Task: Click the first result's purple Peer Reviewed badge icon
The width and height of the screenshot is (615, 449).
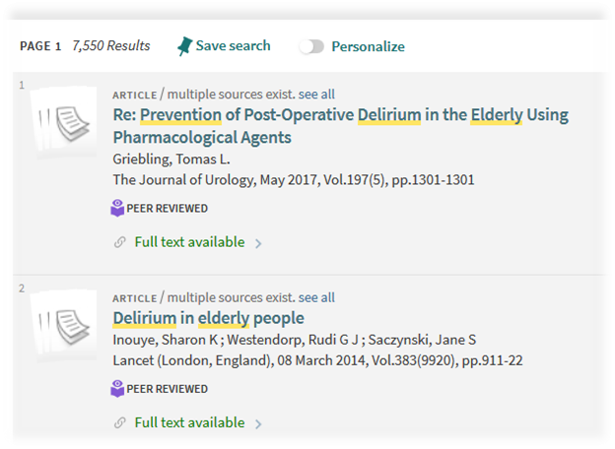Action: pyautogui.click(x=117, y=208)
